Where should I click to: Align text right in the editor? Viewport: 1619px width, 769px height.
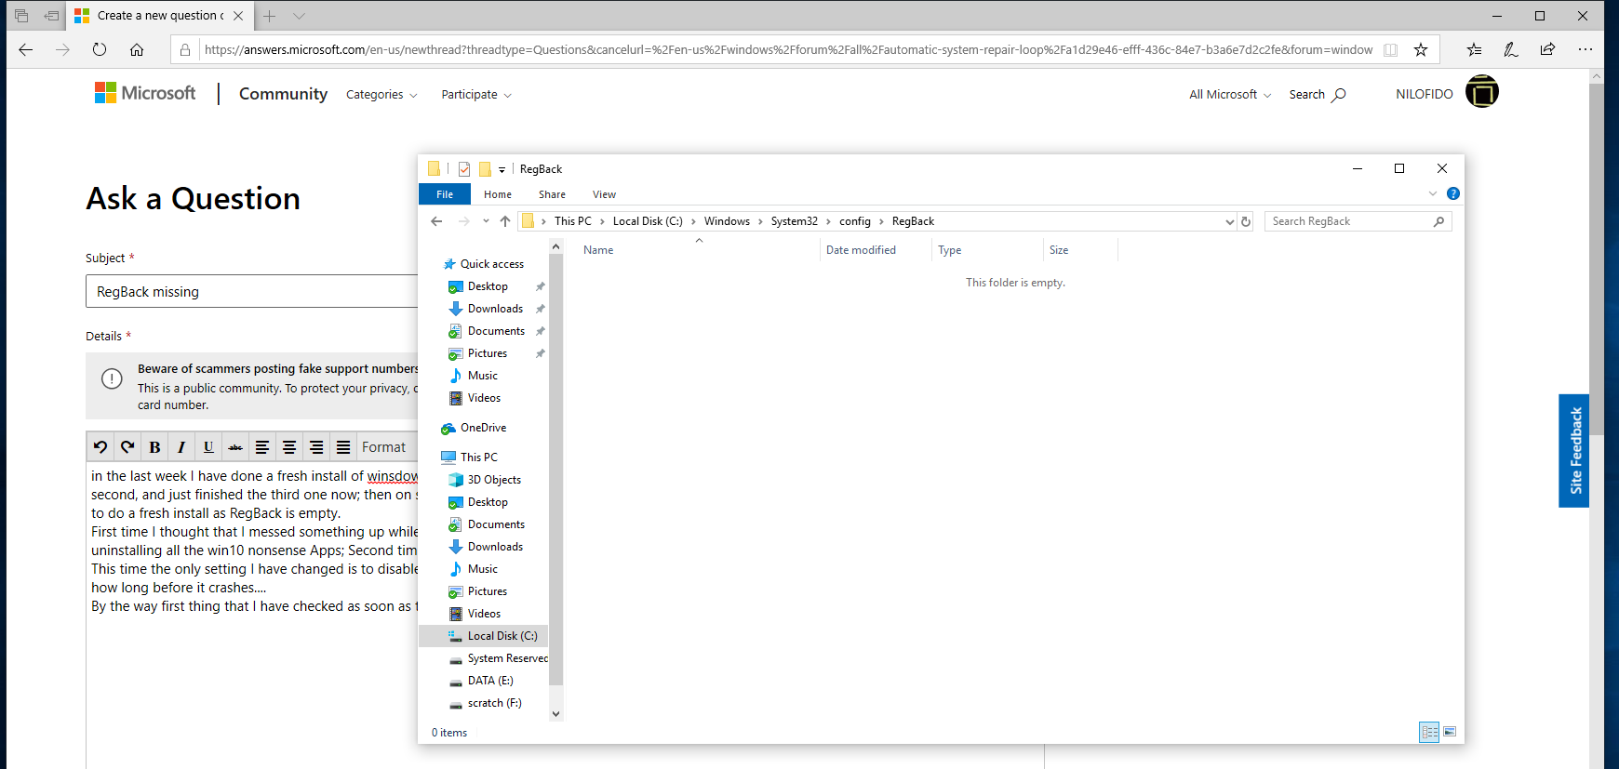316,447
